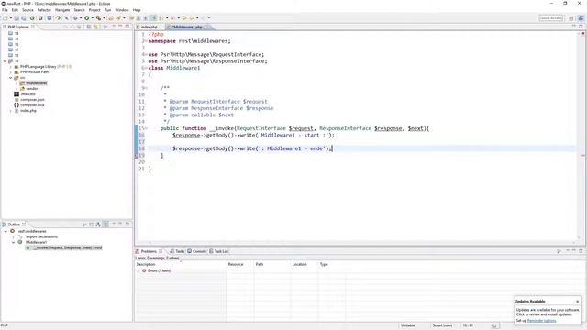The image size is (587, 330).
Task: Collapse project 19 in PHP Explorer
Action: [x=5, y=61]
